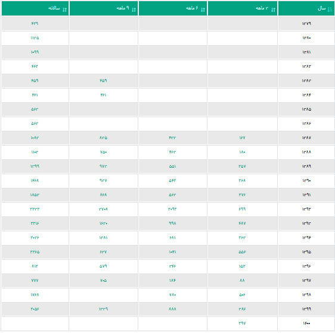Click nine-month value ۹۳۷
The width and height of the screenshot is (335, 333).
pos(103,181)
